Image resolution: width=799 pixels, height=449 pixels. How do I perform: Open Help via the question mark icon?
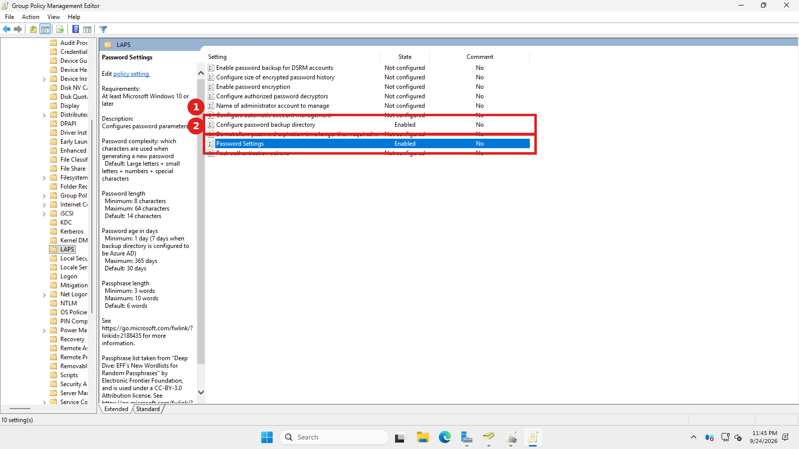tap(75, 29)
